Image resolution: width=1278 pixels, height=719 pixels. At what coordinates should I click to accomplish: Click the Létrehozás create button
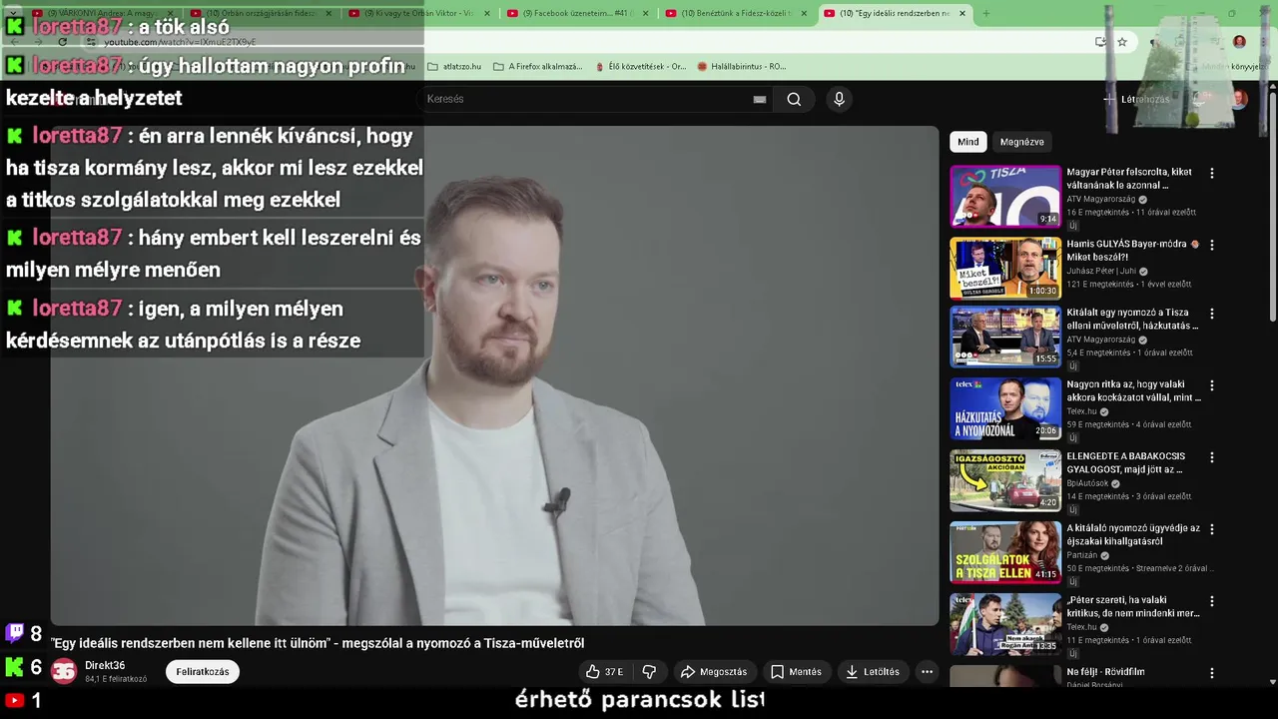1136,99
